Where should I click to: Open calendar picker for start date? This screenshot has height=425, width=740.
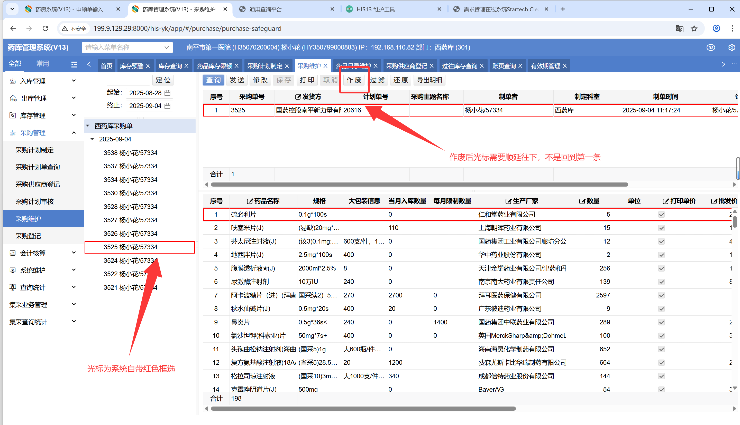pos(168,93)
